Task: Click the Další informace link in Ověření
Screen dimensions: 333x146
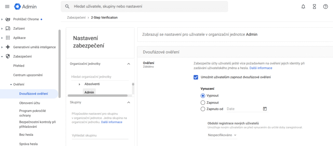Action: click(261, 68)
